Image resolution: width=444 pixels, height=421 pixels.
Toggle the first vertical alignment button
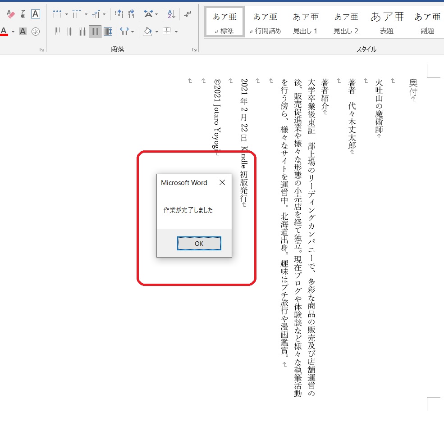(57, 32)
